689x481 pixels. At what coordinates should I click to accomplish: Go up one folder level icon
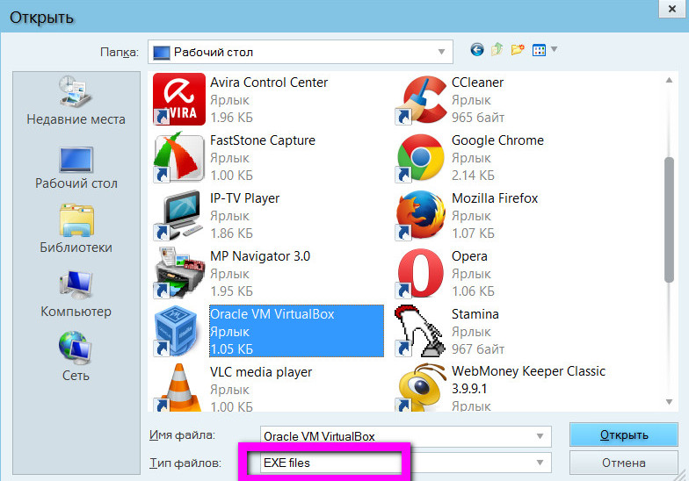click(x=497, y=49)
